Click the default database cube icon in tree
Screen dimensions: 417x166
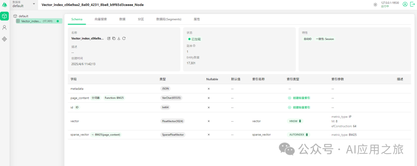tap(15, 16)
